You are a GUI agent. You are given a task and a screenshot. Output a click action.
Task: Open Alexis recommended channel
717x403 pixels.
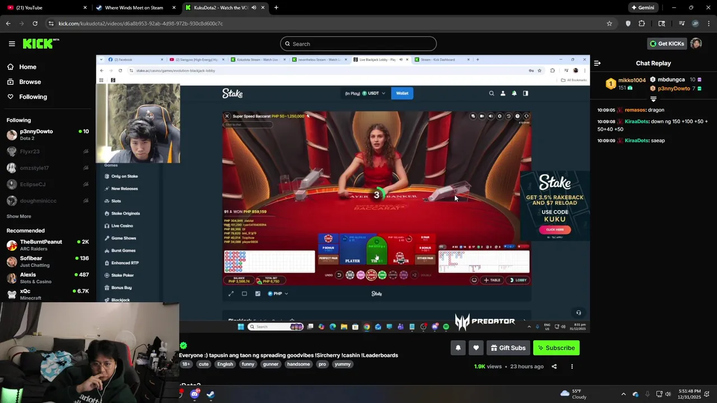[x=48, y=278]
